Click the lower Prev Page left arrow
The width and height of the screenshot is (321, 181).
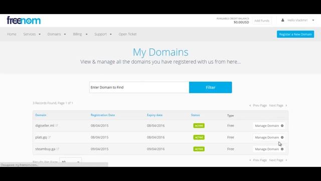[x=250, y=160]
